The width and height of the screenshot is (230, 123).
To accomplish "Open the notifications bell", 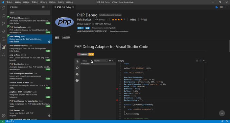I will coord(227,121).
